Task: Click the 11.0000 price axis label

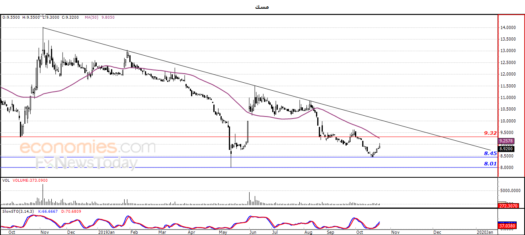Action: click(x=509, y=97)
